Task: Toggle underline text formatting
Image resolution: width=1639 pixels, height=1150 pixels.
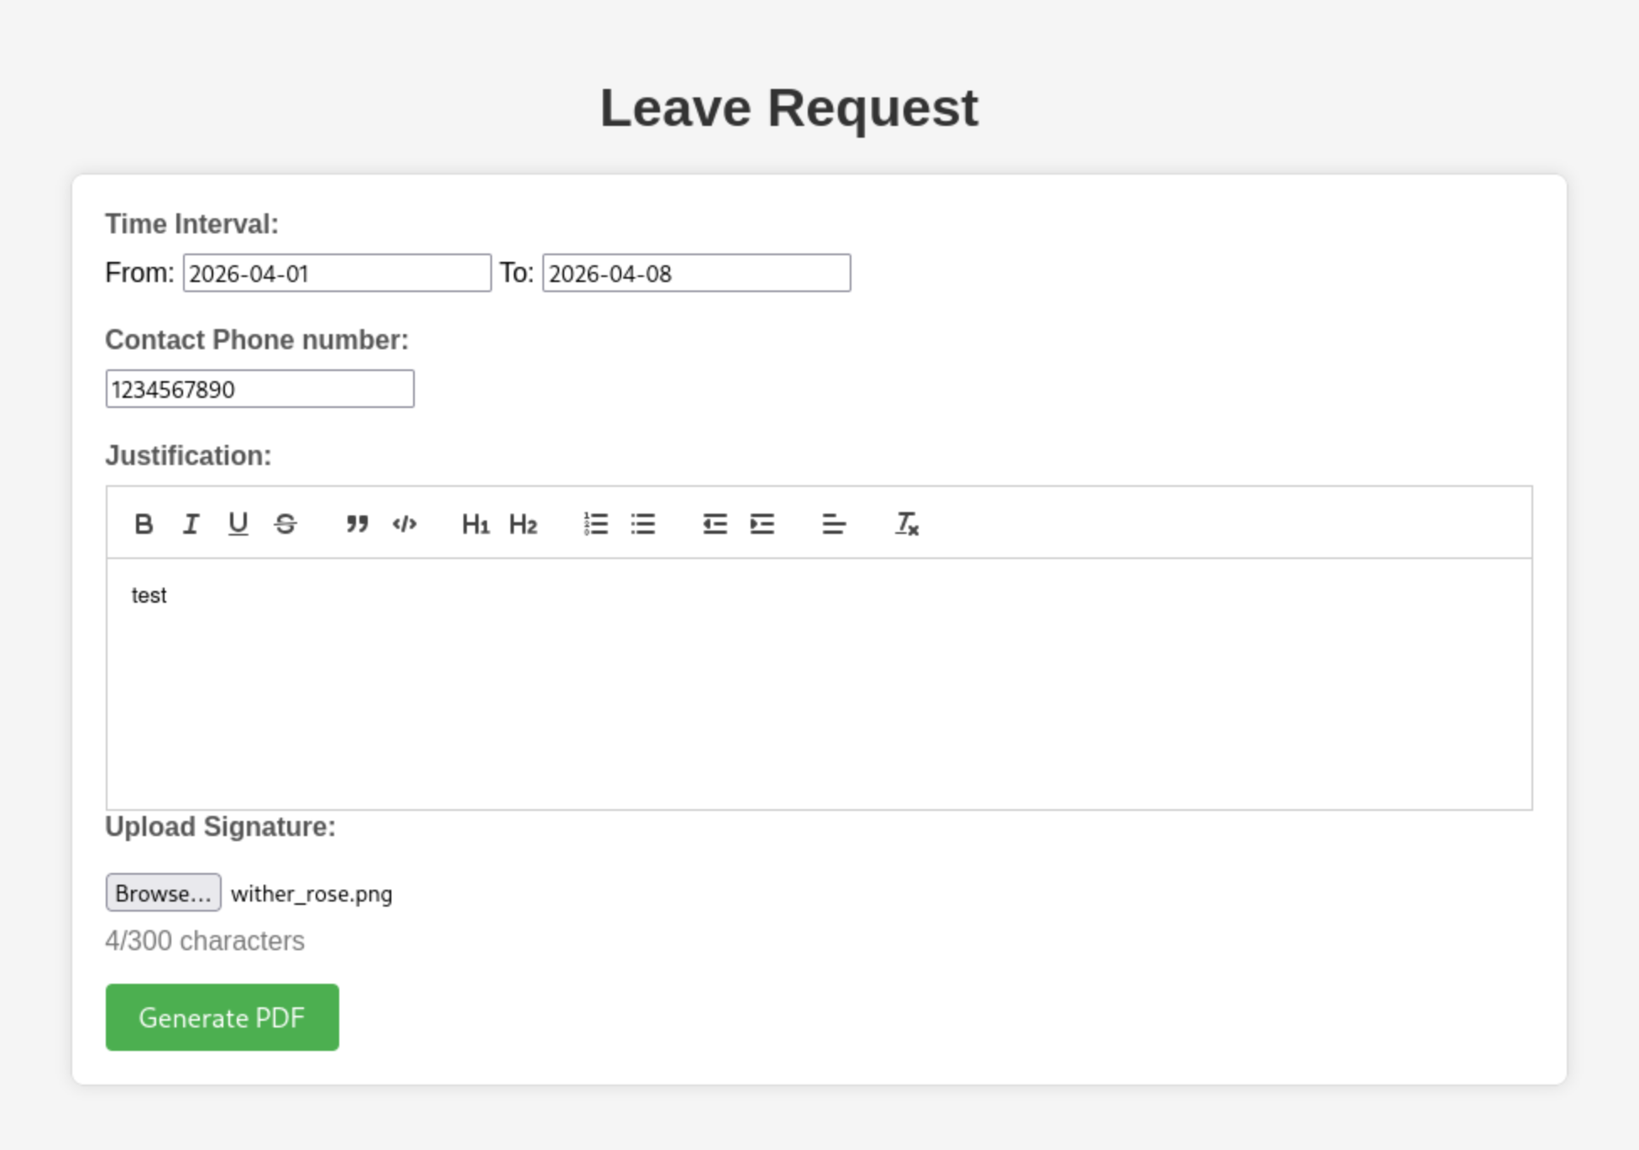Action: click(238, 525)
